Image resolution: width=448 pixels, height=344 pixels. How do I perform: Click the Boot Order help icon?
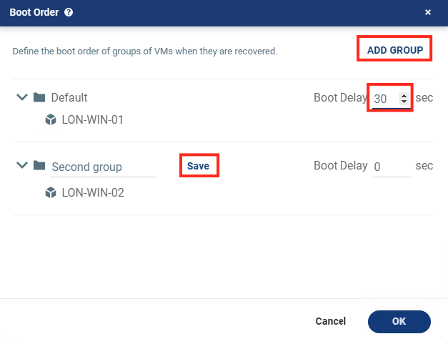pyautogui.click(x=69, y=12)
